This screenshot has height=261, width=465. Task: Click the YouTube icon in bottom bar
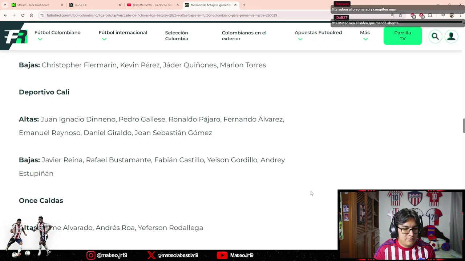click(222, 255)
